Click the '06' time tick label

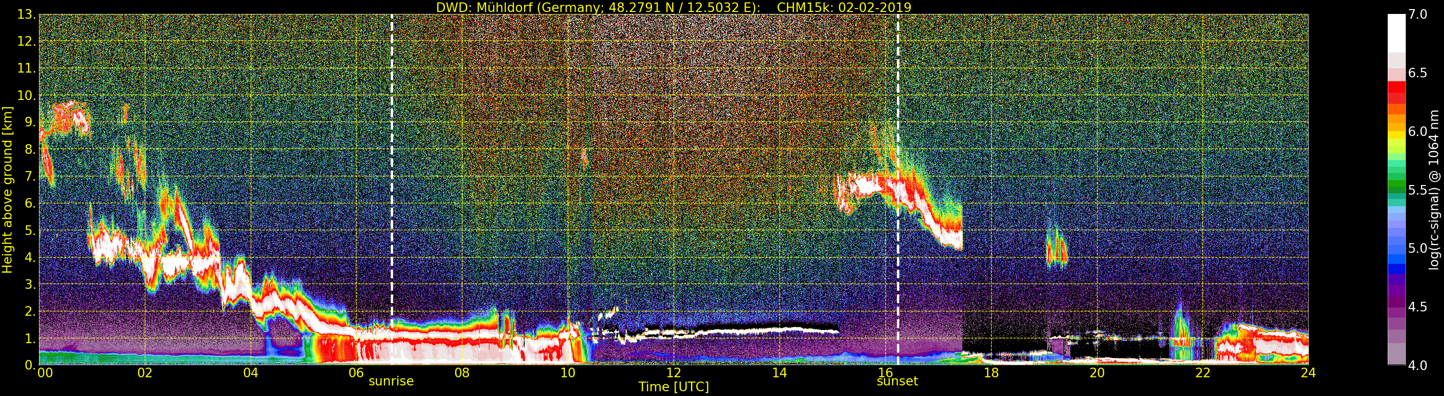(357, 372)
